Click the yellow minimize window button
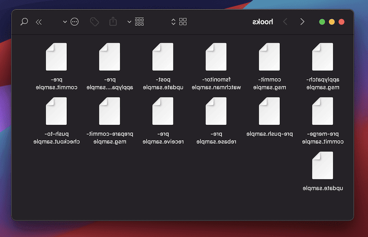 (x=332, y=22)
